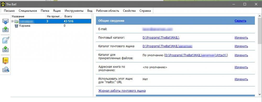
Task: Open the Специальное menu
Action: [x=28, y=11]
